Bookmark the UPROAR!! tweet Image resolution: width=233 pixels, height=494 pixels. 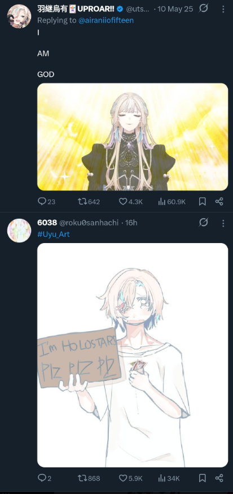tap(203, 201)
